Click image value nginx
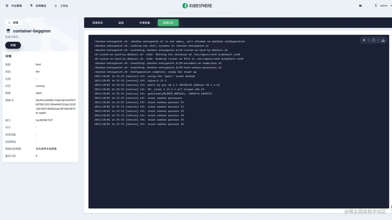Viewport: 392px width, 220px height. point(39,93)
